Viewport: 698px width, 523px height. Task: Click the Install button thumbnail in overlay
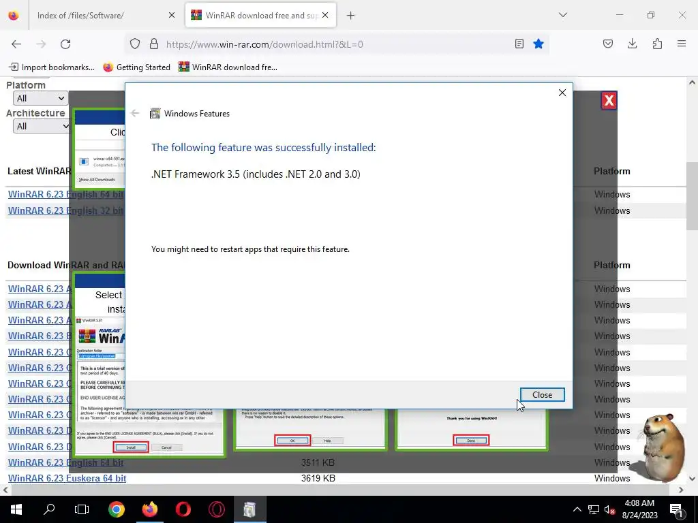click(x=131, y=447)
